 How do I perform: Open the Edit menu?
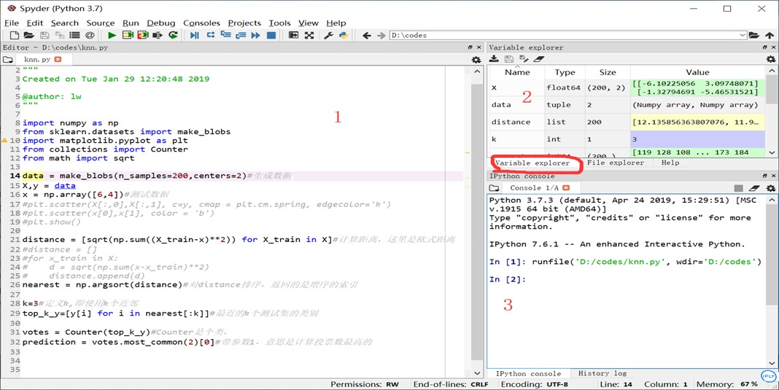(35, 23)
